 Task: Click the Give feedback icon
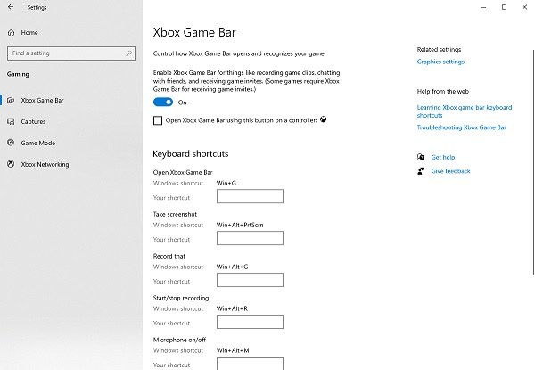pos(422,171)
